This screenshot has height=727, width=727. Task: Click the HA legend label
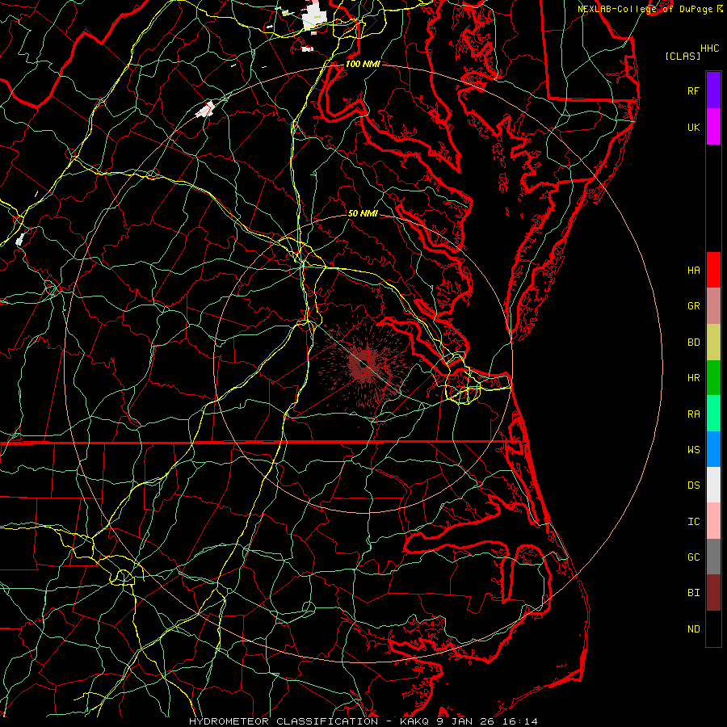pos(693,270)
